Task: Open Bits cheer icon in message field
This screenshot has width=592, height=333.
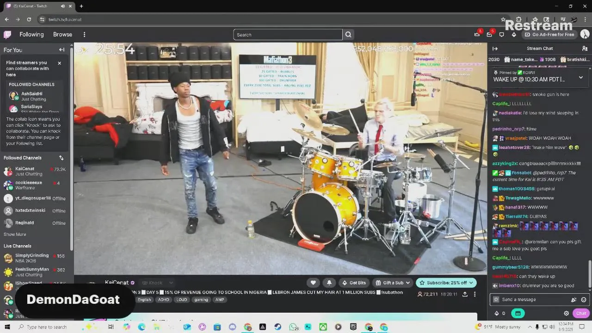Action: coord(574,300)
